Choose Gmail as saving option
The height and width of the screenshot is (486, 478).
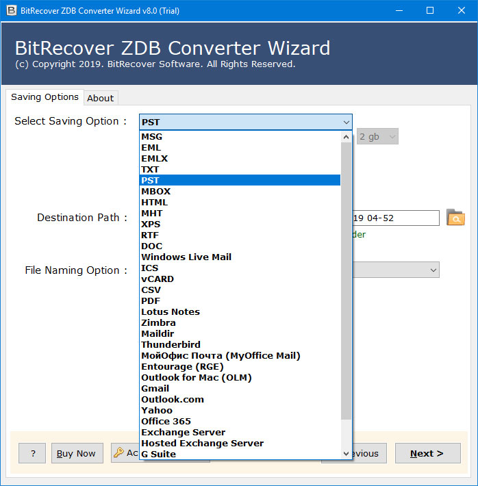[240, 388]
